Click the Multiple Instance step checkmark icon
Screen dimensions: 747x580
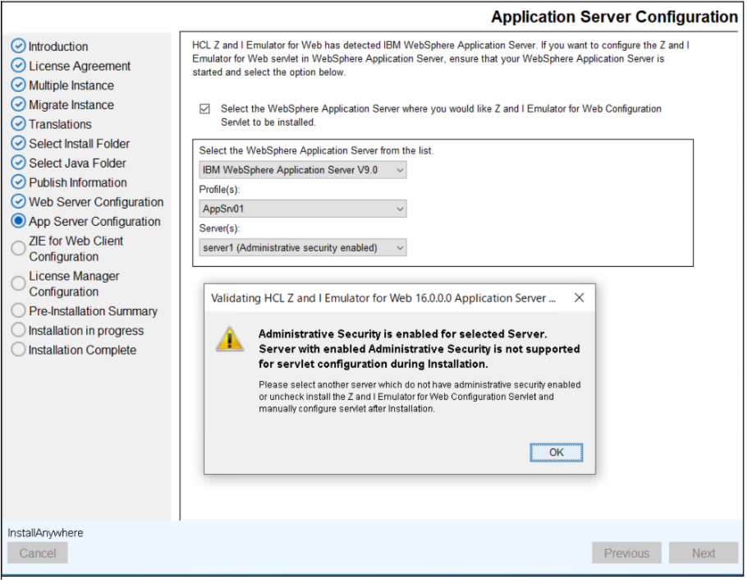(18, 85)
